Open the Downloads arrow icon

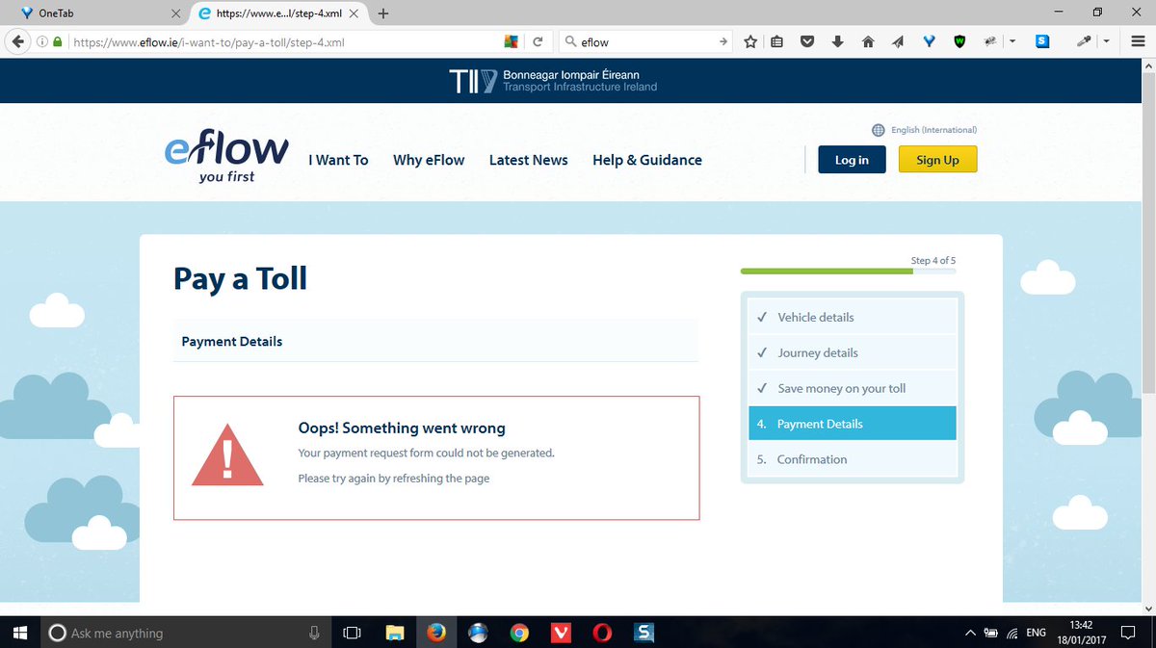[x=837, y=42]
